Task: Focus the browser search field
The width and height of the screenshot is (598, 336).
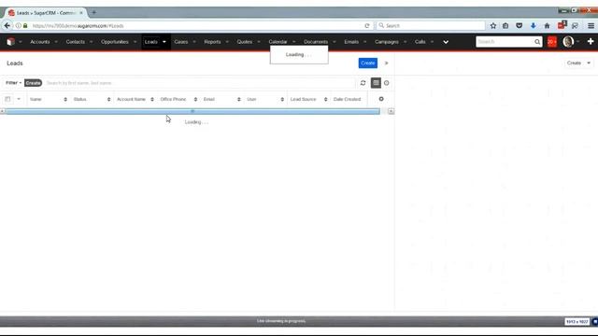Action: click(x=431, y=25)
